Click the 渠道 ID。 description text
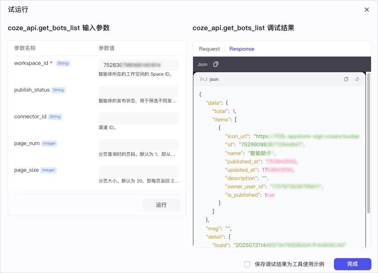378x273 pixels. pos(108,127)
